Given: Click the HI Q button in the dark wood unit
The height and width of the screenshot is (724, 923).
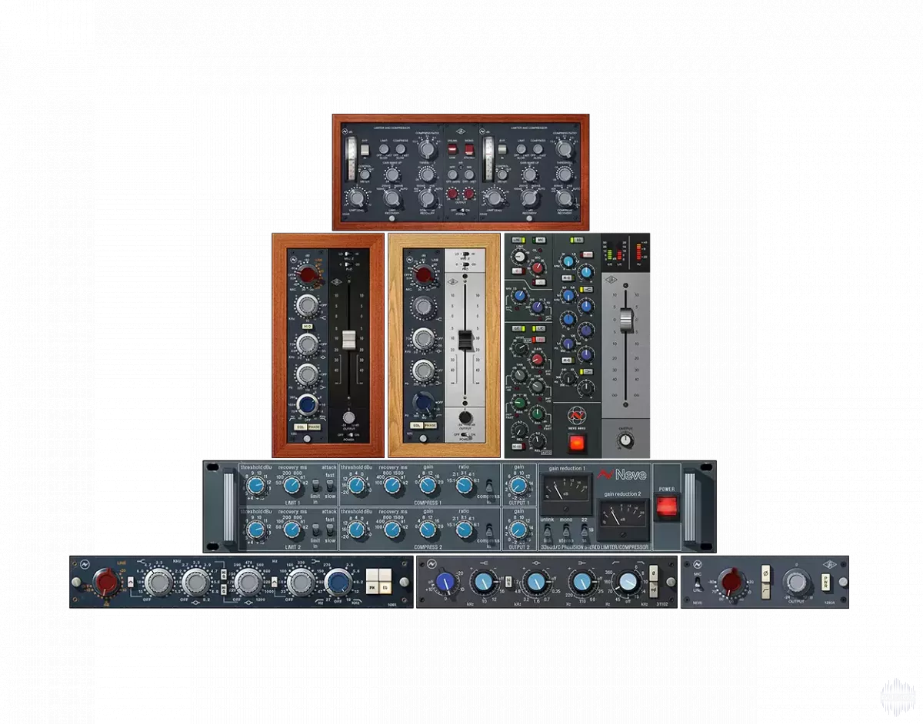Looking at the screenshot, I should point(306,326).
